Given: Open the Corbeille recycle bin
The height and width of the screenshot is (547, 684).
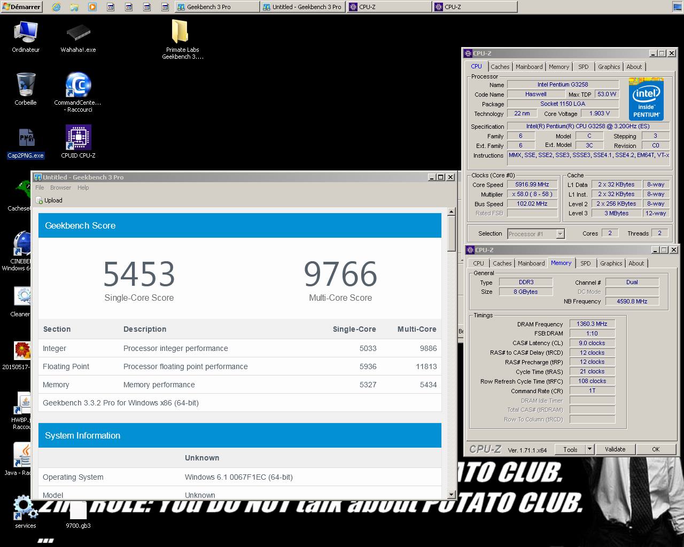Looking at the screenshot, I should coord(26,89).
